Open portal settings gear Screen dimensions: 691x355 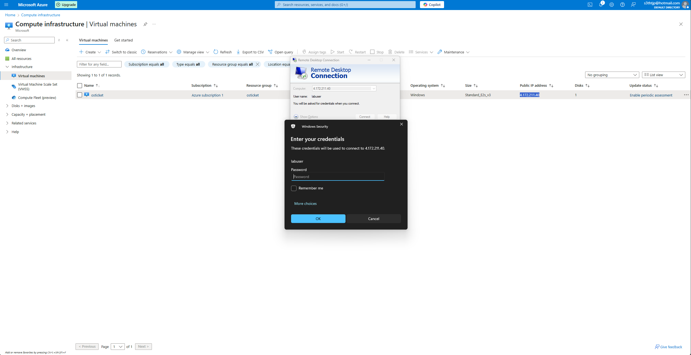(612, 5)
